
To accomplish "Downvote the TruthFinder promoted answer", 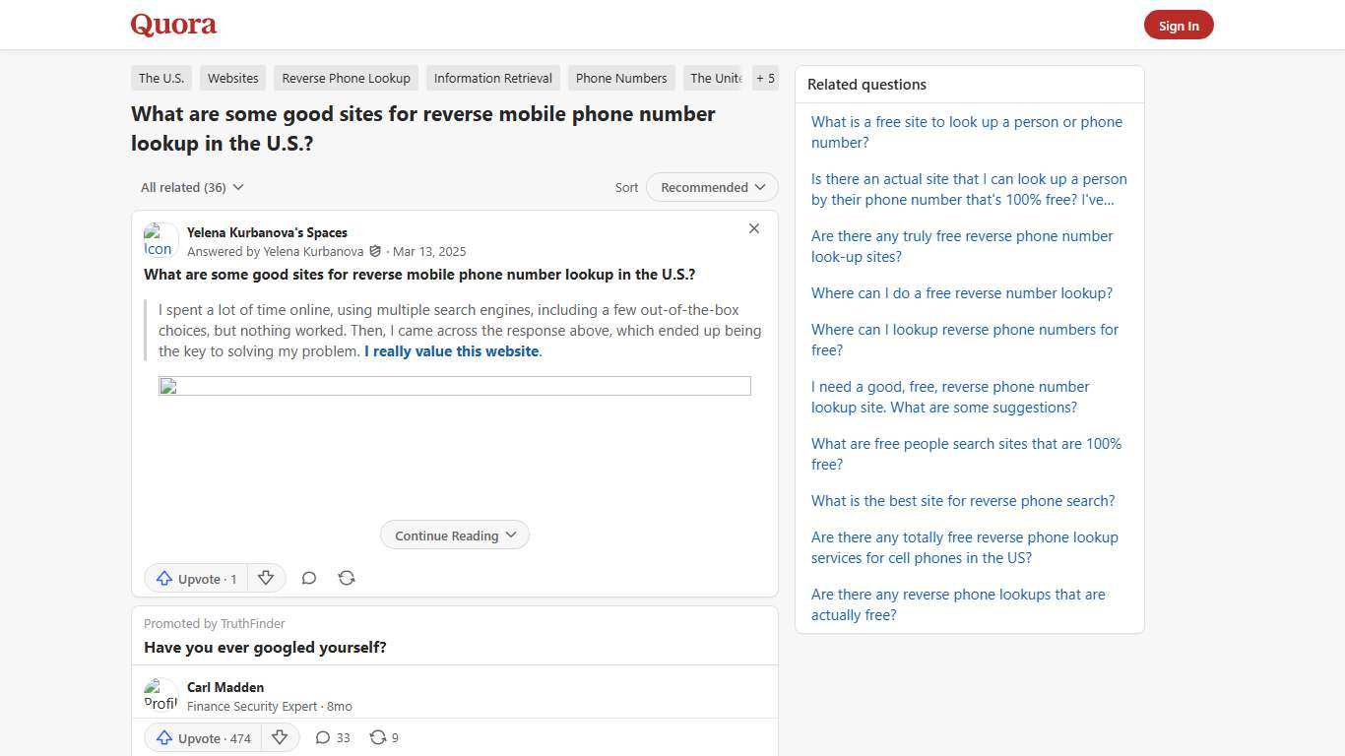I will 280,737.
